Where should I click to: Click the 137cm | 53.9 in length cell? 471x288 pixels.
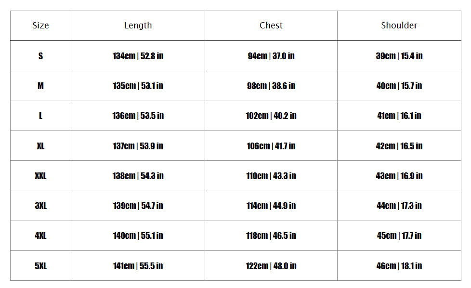138,146
